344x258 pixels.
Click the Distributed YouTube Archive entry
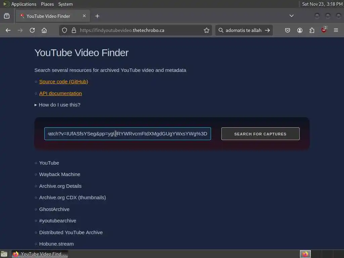(x=71, y=232)
